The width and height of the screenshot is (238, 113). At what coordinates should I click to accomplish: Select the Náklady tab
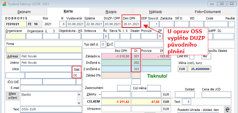tap(156, 12)
